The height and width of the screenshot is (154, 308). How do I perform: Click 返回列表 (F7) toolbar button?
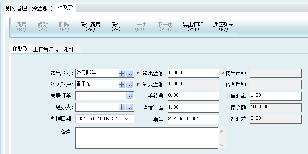click(223, 27)
